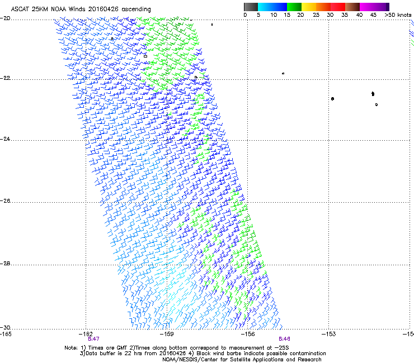Image resolution: width=414 pixels, height=363 pixels.
Task: Click the '-28' latitude axis label
Action: tap(5, 264)
